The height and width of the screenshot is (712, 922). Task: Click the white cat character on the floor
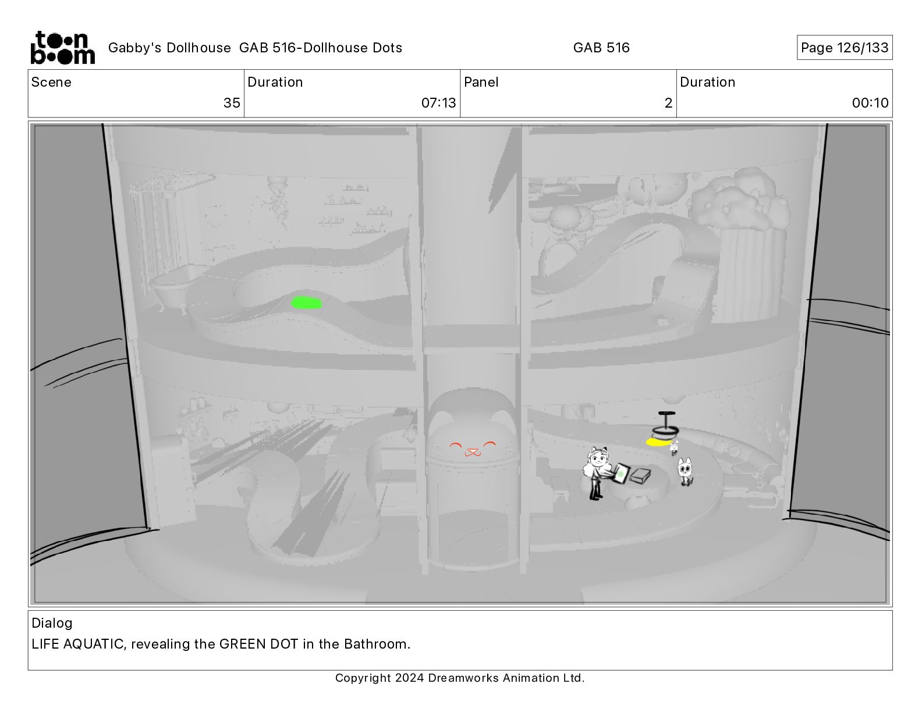[x=686, y=472]
